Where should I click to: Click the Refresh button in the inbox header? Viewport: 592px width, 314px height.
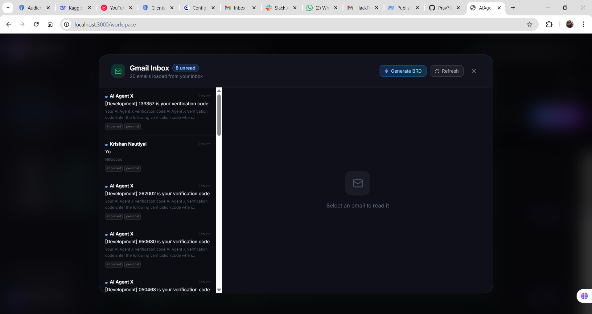click(x=446, y=71)
